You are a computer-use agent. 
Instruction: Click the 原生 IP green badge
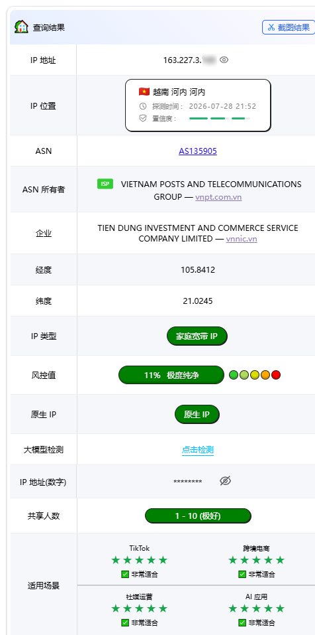click(x=197, y=415)
